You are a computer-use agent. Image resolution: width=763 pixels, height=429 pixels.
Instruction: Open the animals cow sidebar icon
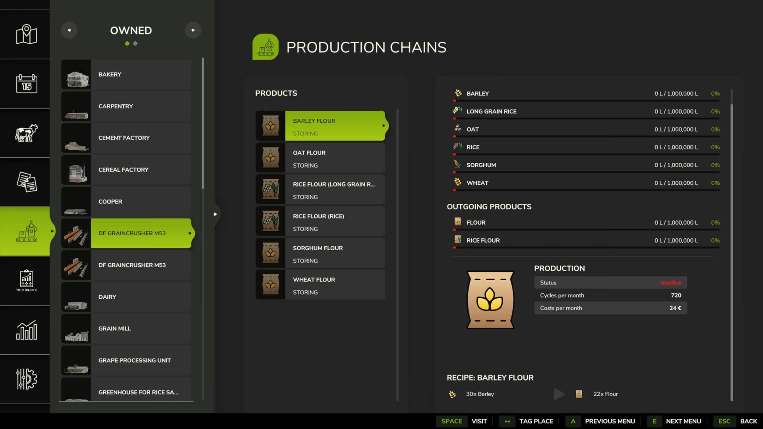point(26,133)
